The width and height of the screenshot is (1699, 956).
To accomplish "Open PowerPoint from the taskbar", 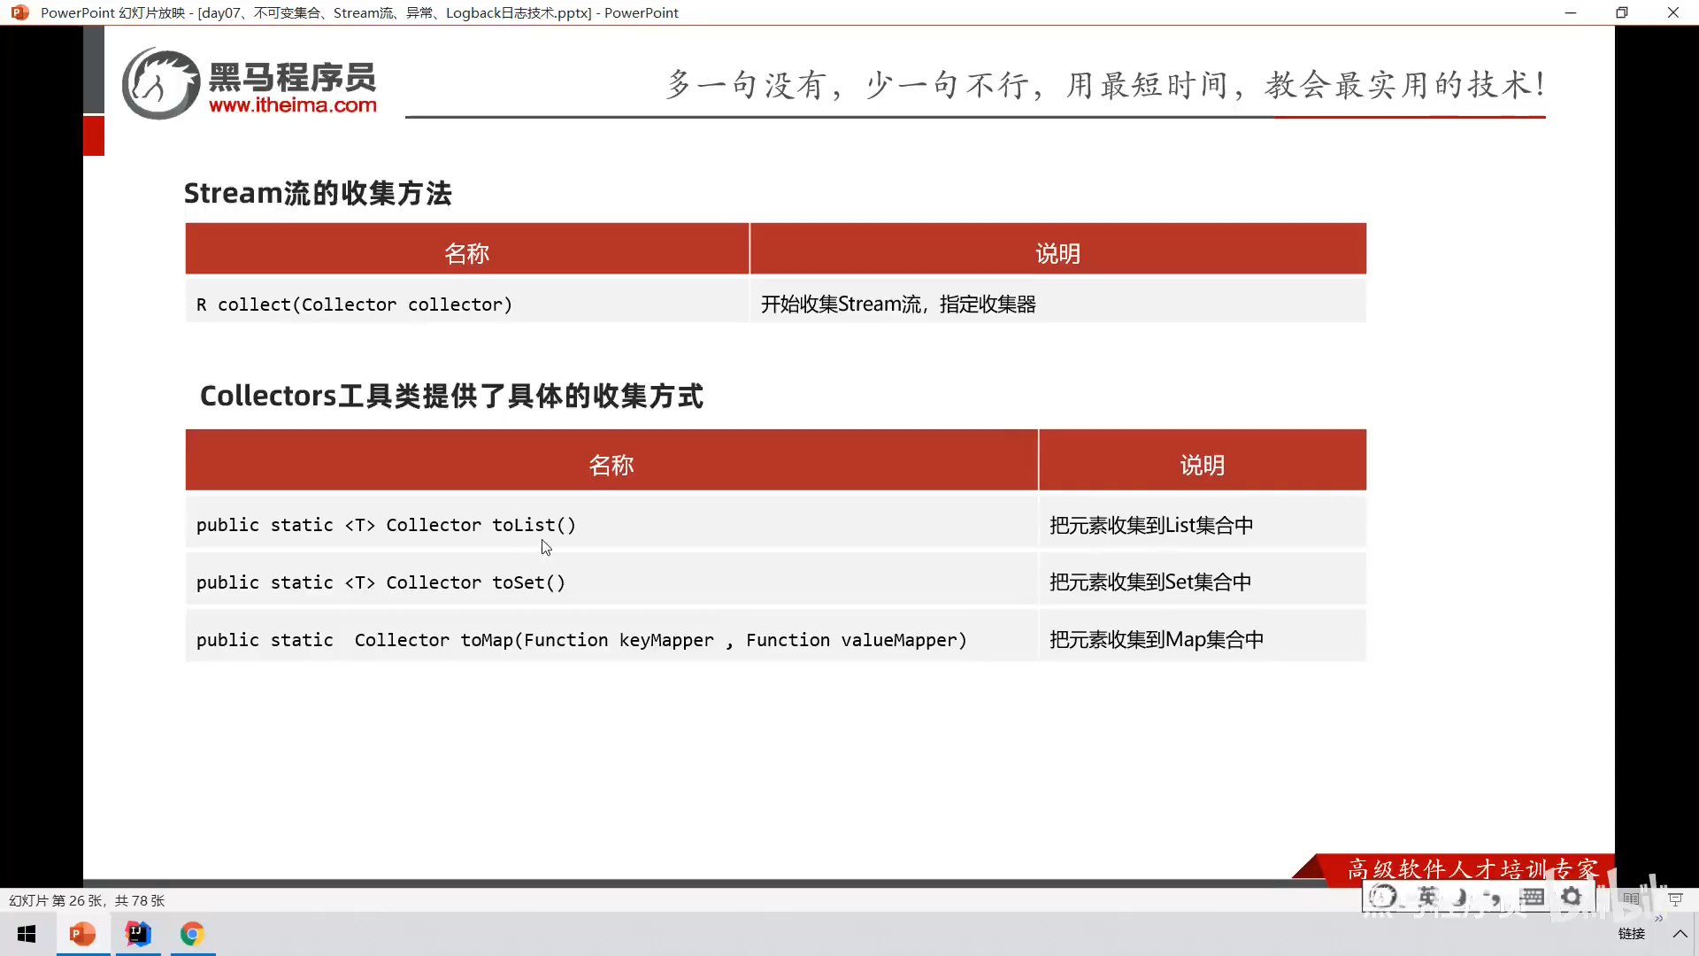I will 82,934.
